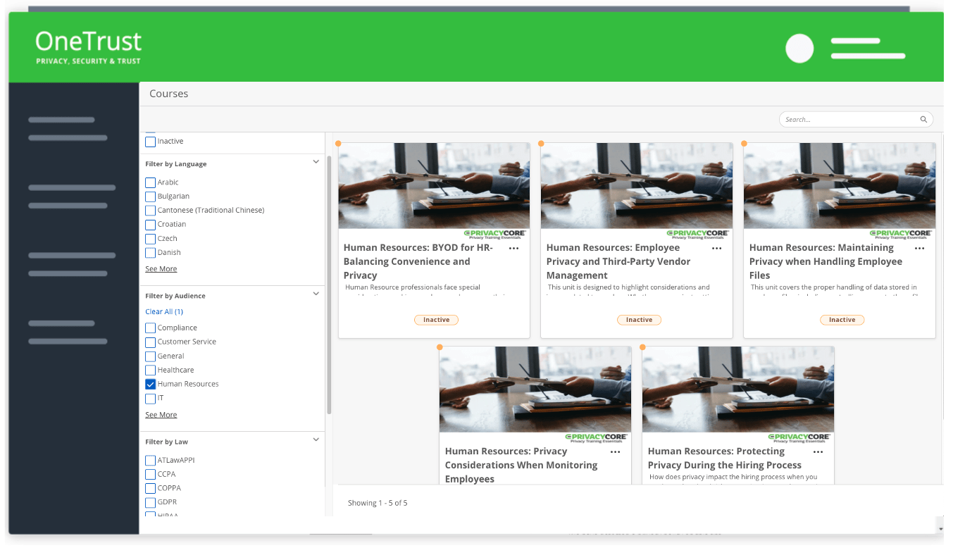The width and height of the screenshot is (953, 548).
Task: Open options for Employee Privacy Third-Party Vendor course
Action: pyautogui.click(x=717, y=249)
